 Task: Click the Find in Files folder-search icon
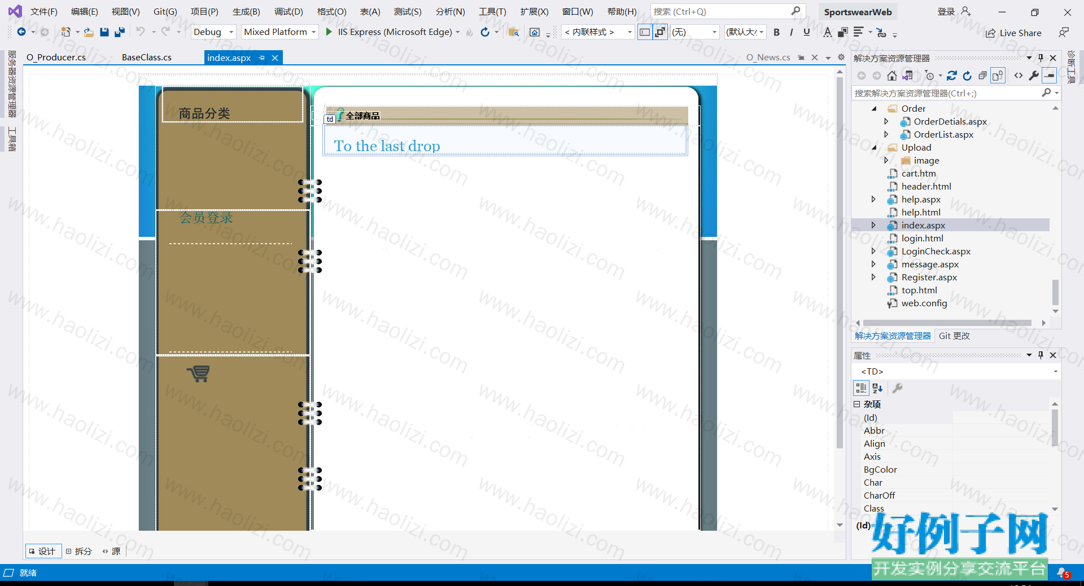point(513,32)
